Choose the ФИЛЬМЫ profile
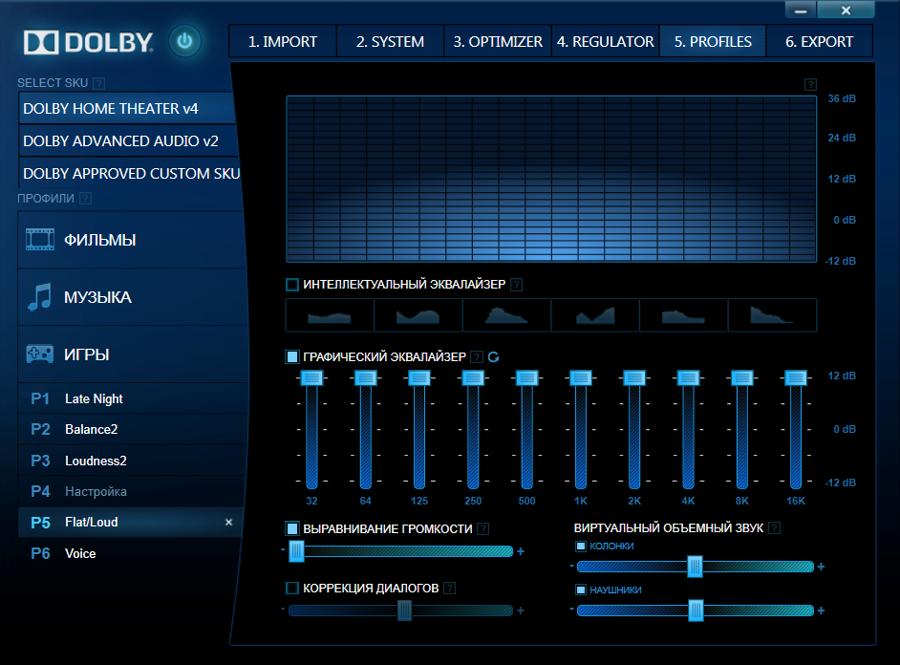 tap(131, 240)
